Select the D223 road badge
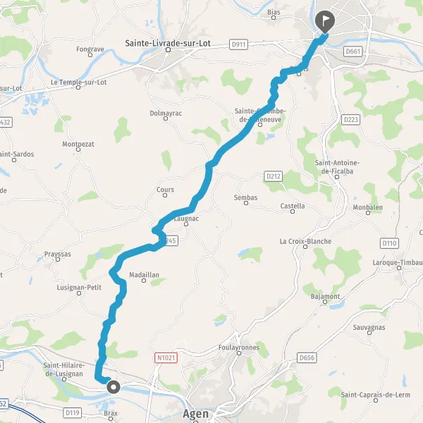This screenshot has width=423, height=423. pos(350,120)
